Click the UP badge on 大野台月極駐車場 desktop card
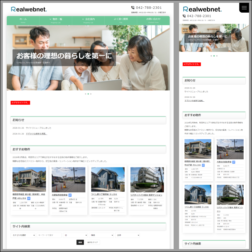The width and height of the screenshot is (252, 252). [x=70, y=195]
